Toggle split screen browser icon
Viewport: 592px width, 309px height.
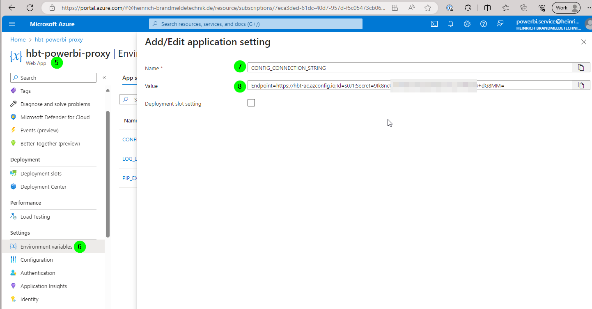pyautogui.click(x=487, y=8)
